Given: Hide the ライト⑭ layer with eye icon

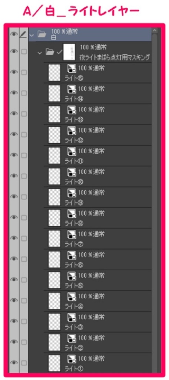Looking at the screenshot, I should pyautogui.click(x=14, y=93).
